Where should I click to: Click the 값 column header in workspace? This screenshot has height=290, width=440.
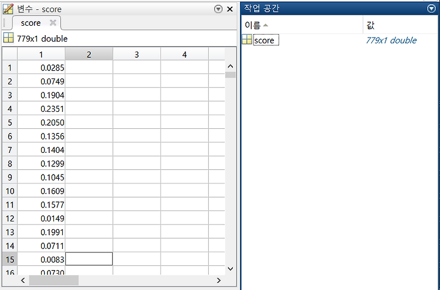[x=401, y=26]
